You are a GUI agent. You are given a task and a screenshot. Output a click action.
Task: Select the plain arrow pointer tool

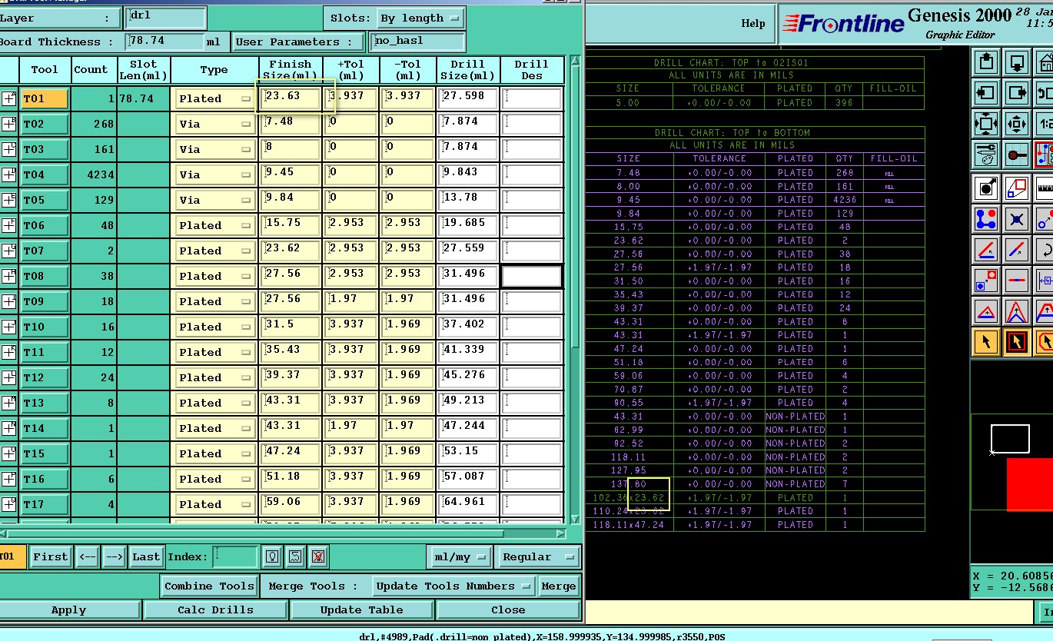pos(986,341)
